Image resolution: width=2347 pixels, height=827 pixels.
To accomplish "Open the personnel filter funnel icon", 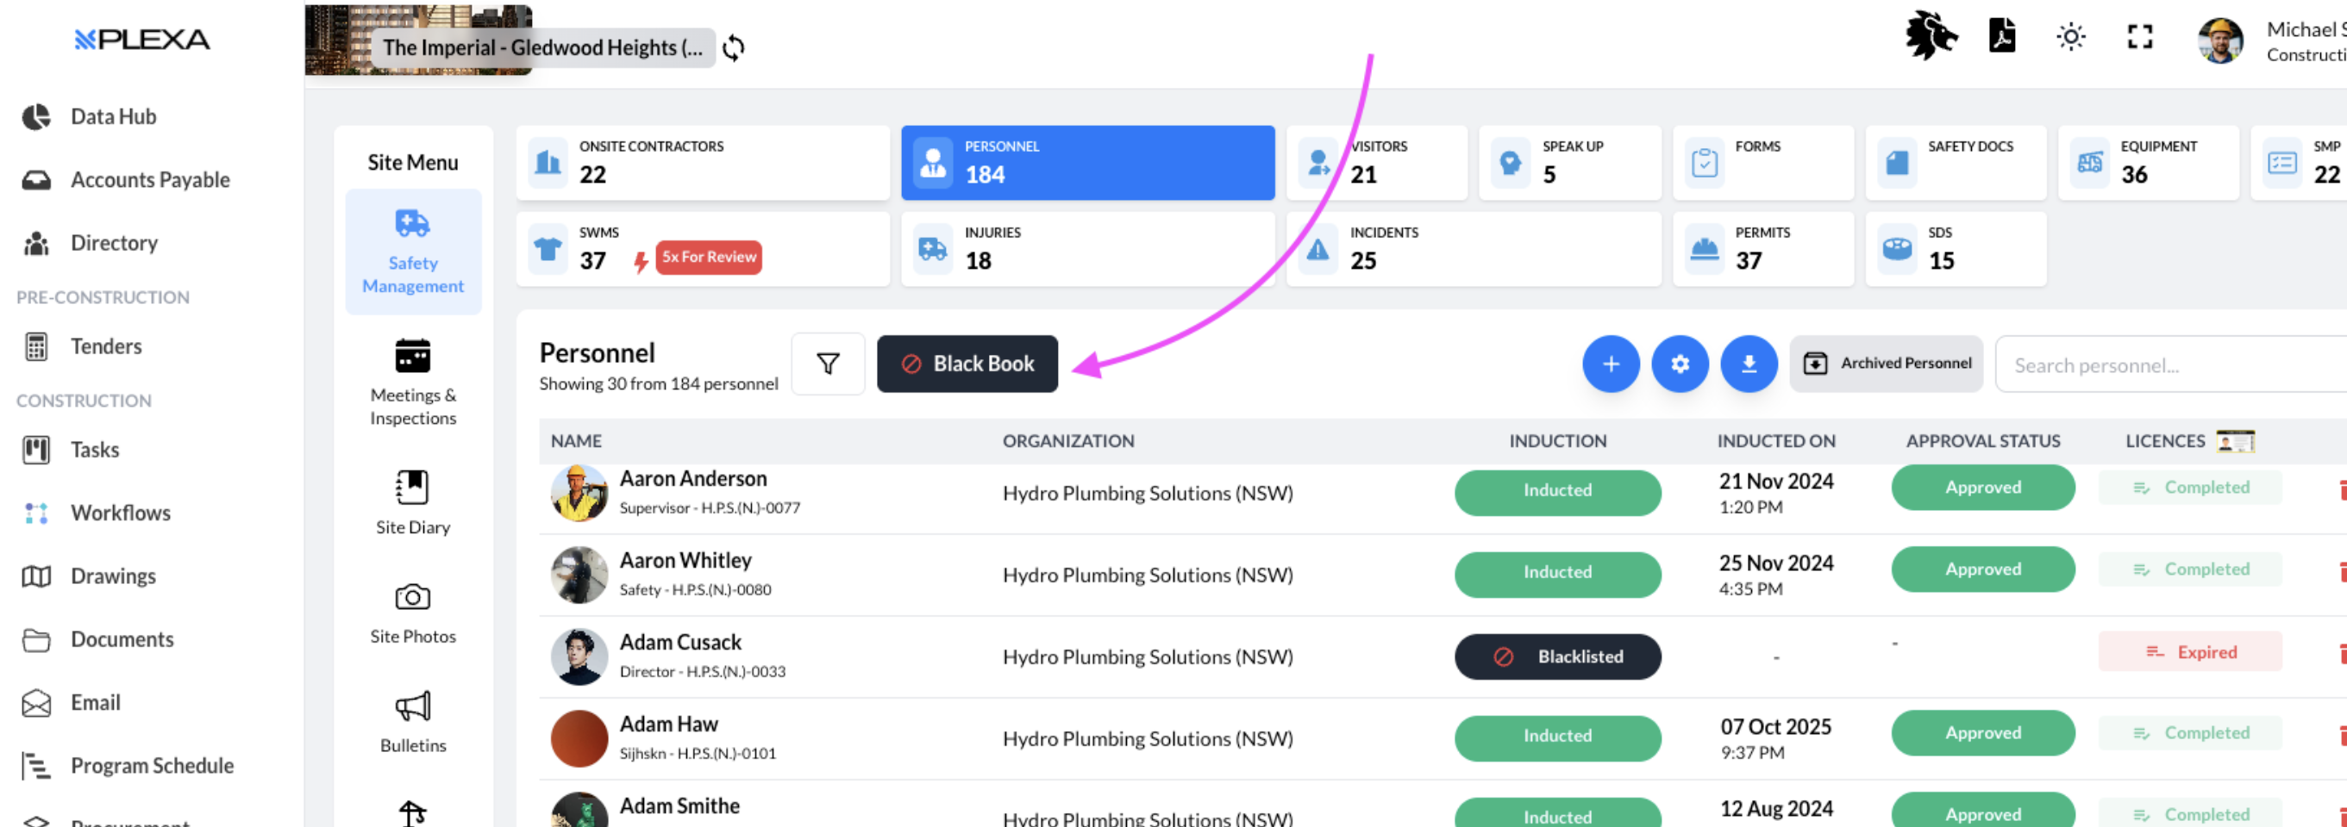I will pos(827,364).
